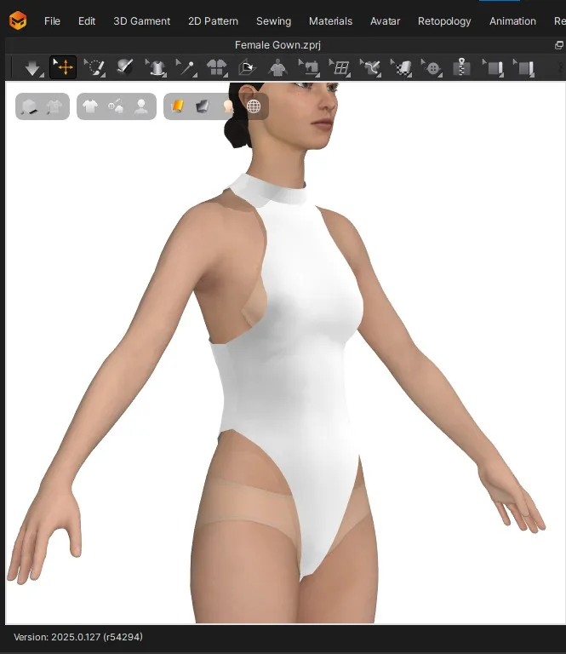
Task: Open the 3D Garment menu
Action: pos(141,21)
